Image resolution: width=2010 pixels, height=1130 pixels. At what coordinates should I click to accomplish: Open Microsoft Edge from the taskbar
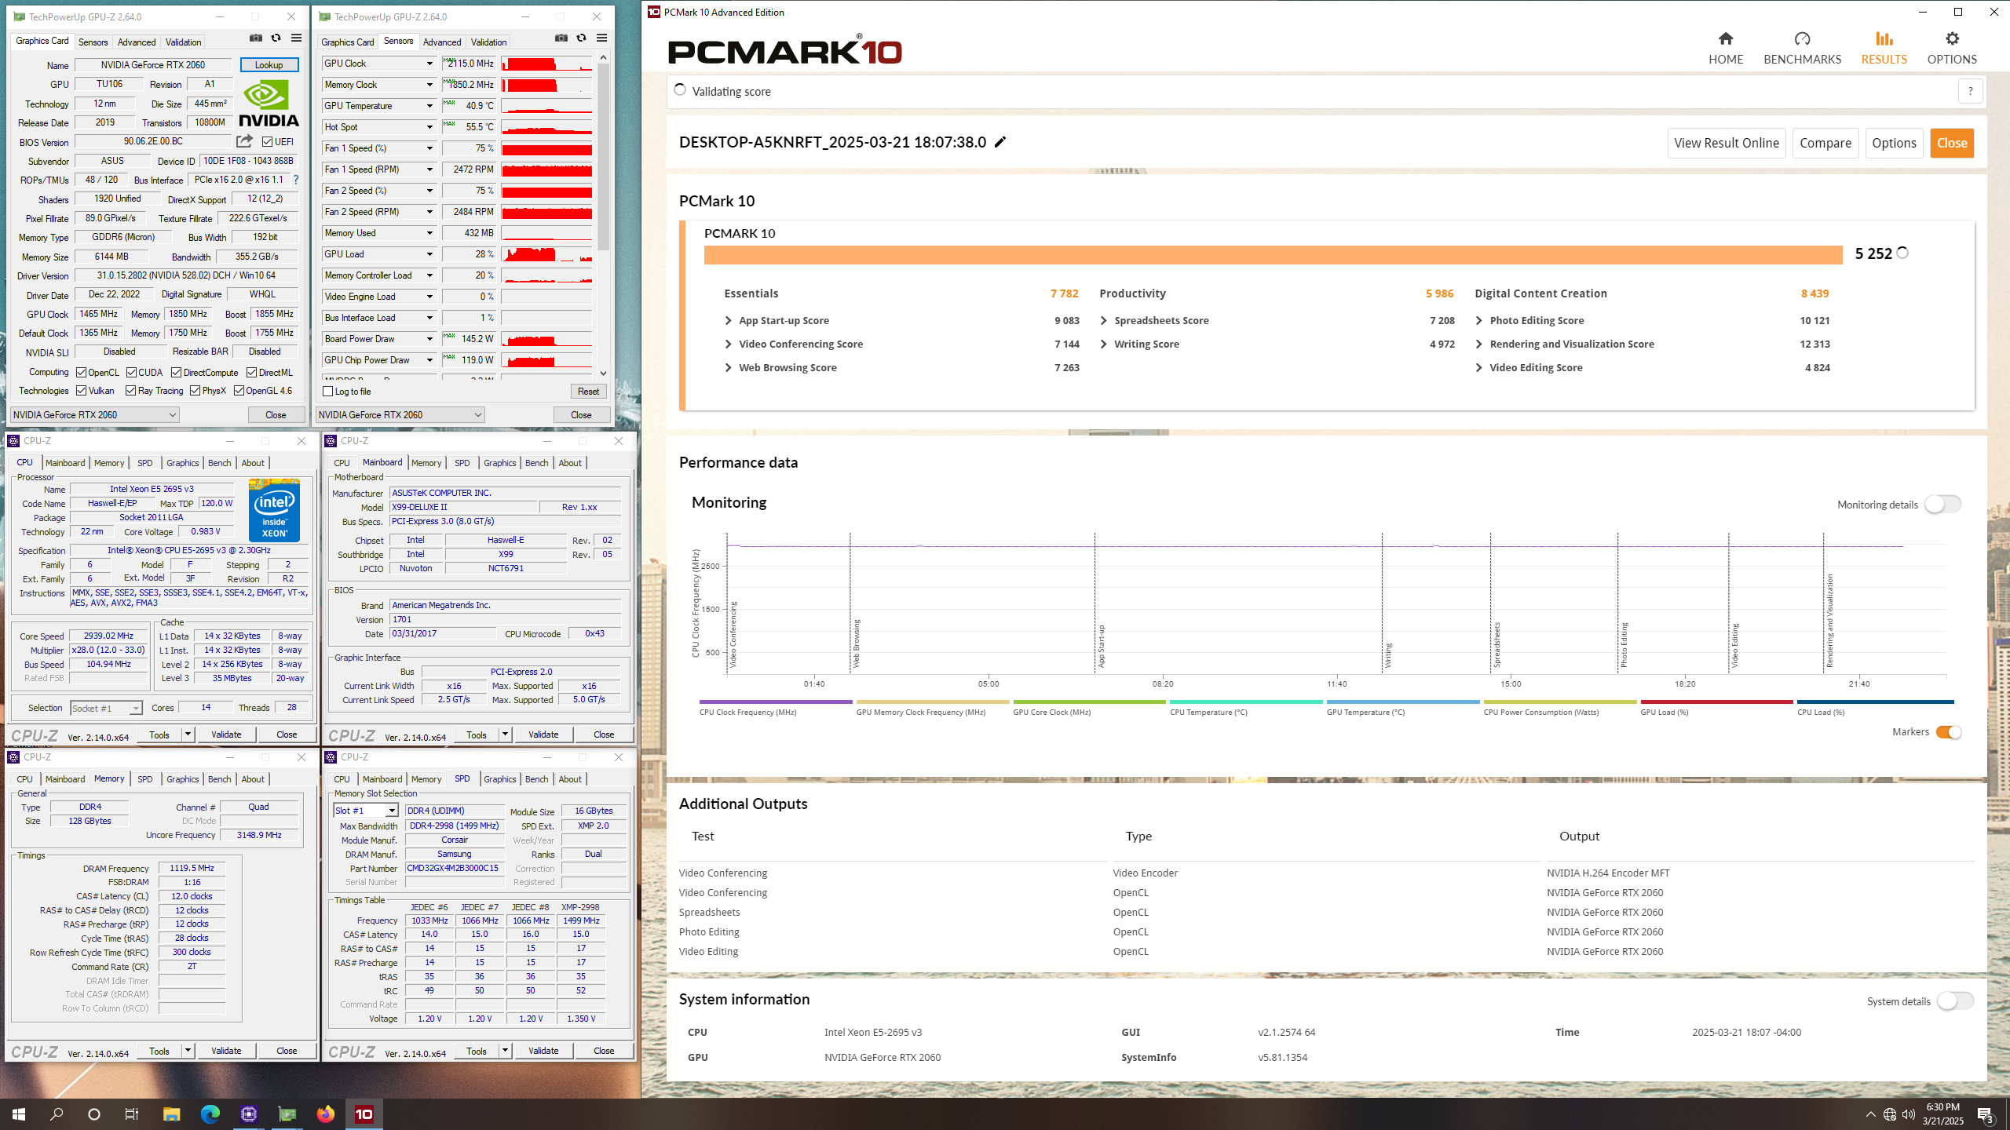coord(210,1114)
